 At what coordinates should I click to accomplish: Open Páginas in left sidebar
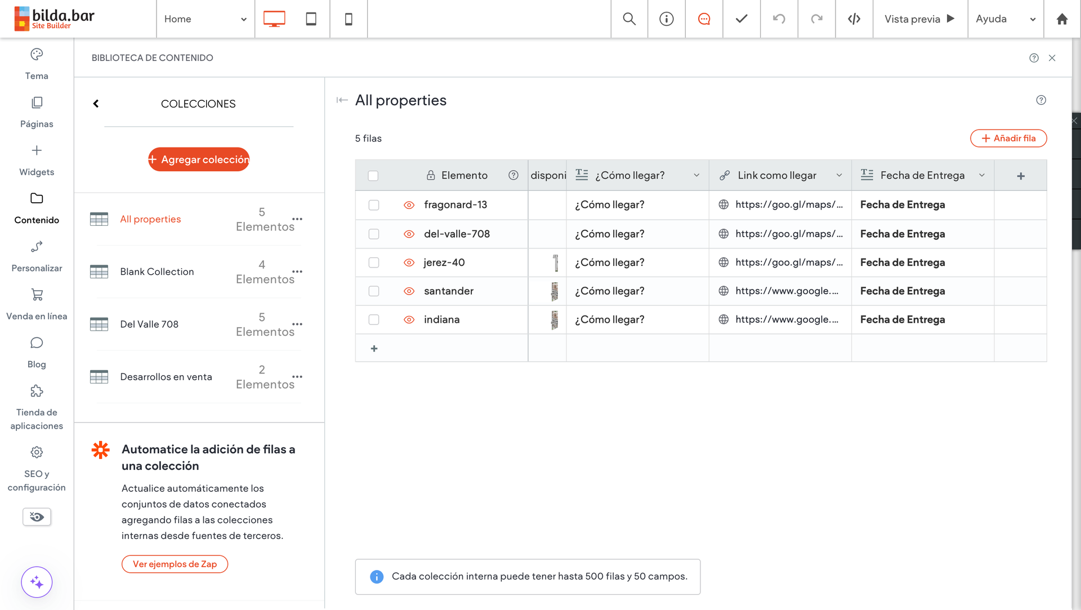(37, 113)
